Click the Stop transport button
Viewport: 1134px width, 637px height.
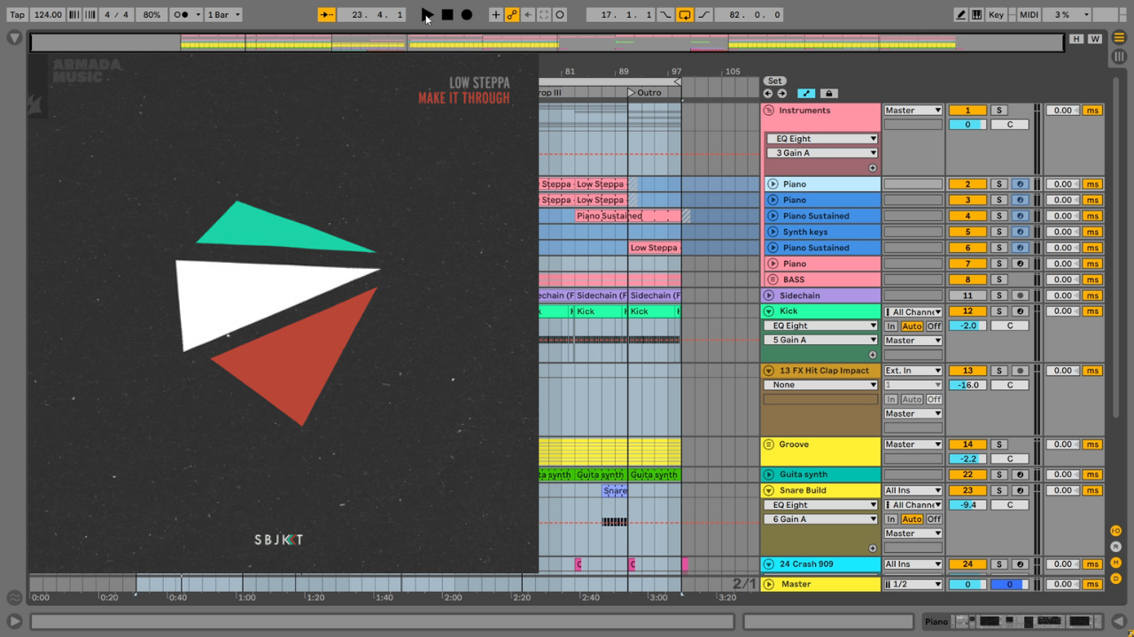447,15
